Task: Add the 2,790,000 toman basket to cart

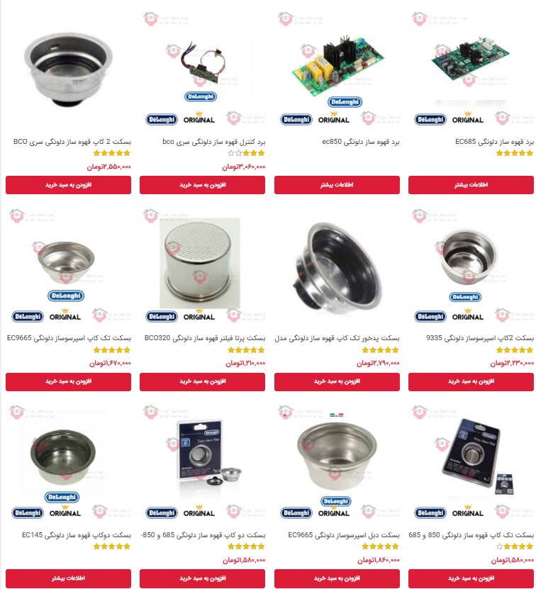Action: click(337, 381)
